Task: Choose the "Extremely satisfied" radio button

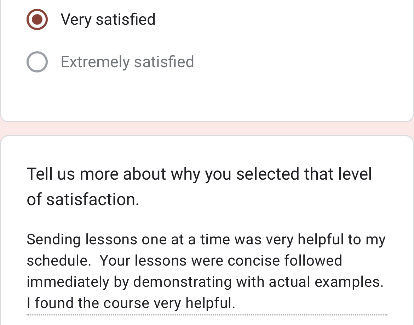Action: click(x=37, y=62)
